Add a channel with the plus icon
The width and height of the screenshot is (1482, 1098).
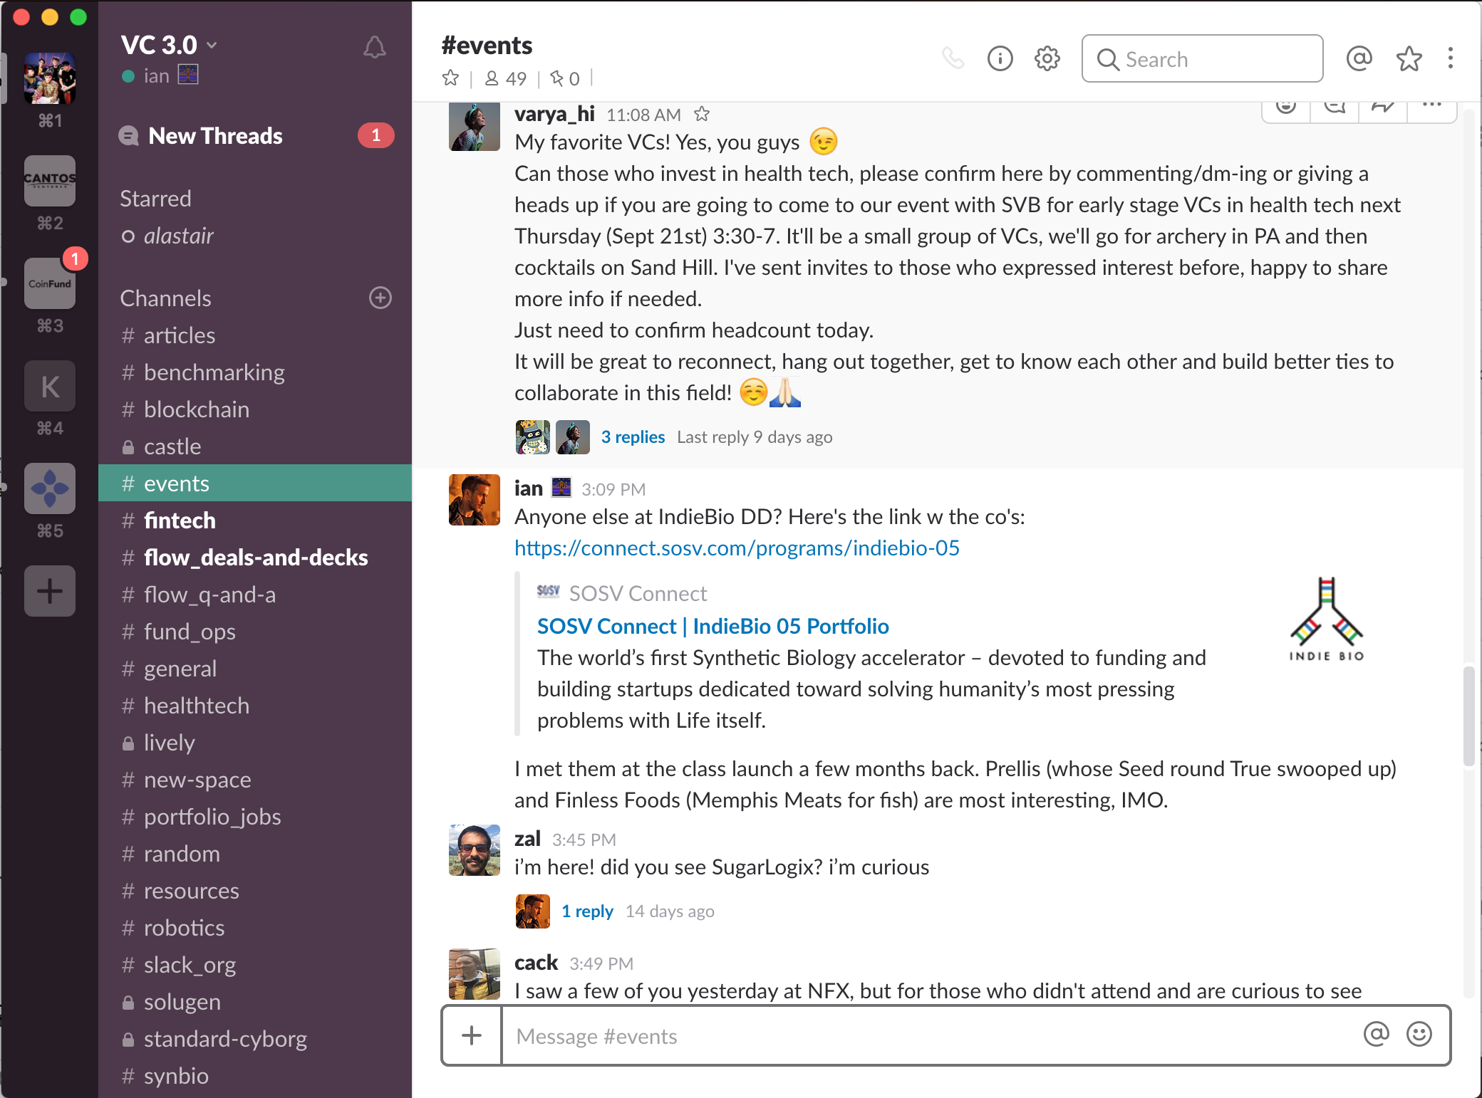[380, 298]
